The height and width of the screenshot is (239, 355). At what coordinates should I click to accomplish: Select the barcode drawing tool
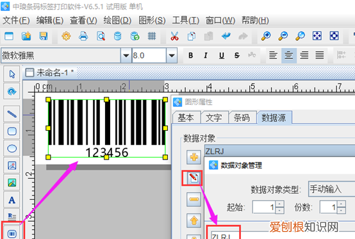[12, 234]
